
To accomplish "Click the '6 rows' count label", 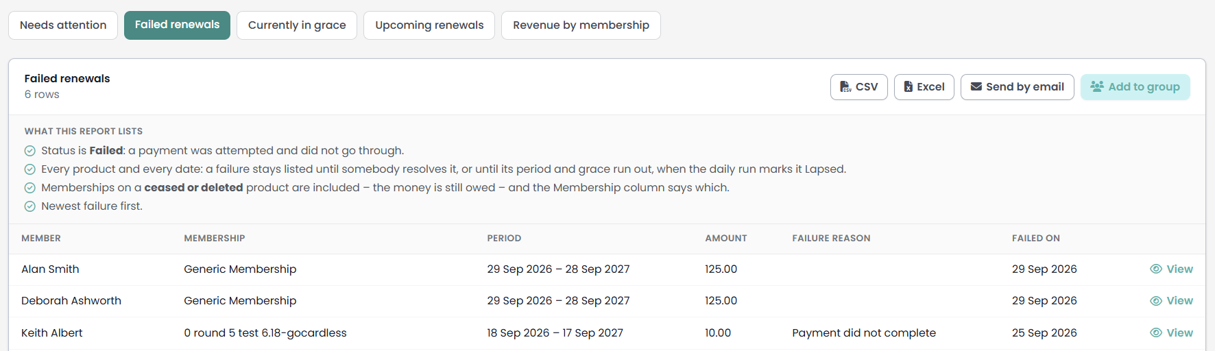I will pyautogui.click(x=42, y=95).
